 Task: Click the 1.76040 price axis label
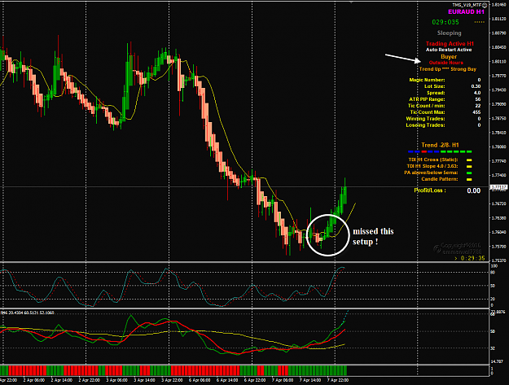tap(499, 232)
